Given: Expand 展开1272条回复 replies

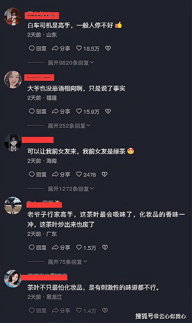Looking at the screenshot, I should (x=71, y=189).
